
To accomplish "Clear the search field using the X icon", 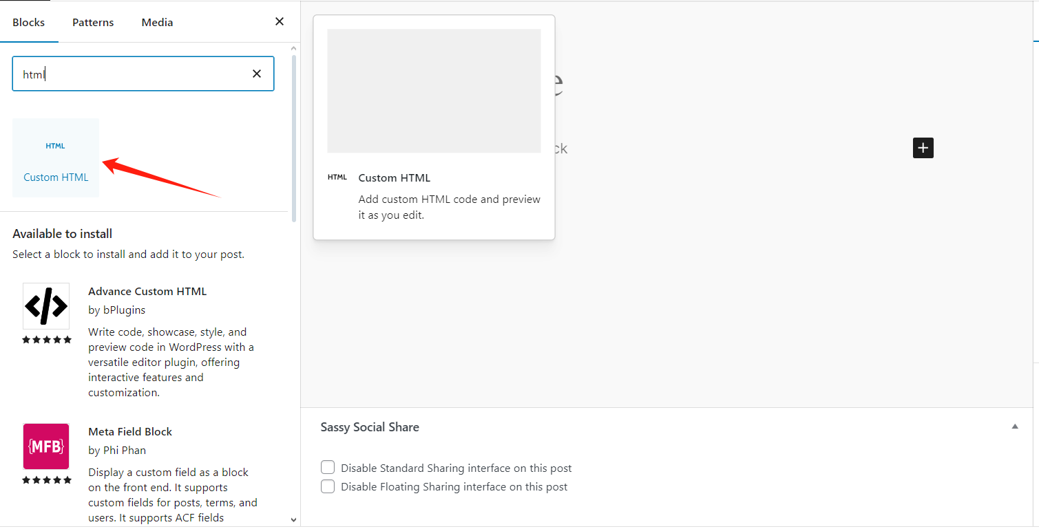I will click(256, 73).
